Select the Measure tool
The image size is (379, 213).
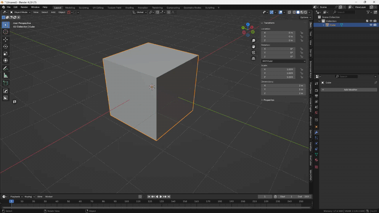point(5,75)
